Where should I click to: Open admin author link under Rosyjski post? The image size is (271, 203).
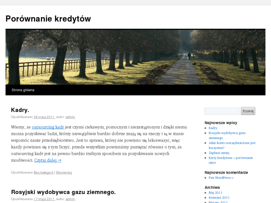pos(70,199)
